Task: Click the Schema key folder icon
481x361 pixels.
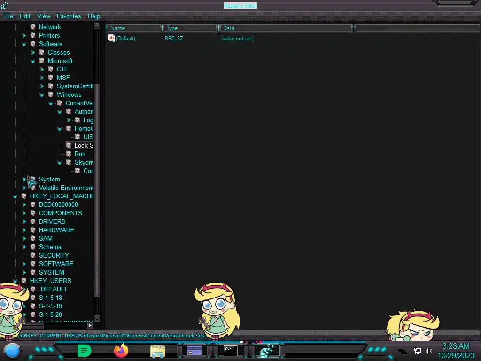Action: (x=33, y=247)
